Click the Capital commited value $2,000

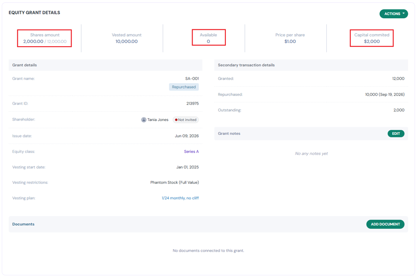(372, 41)
